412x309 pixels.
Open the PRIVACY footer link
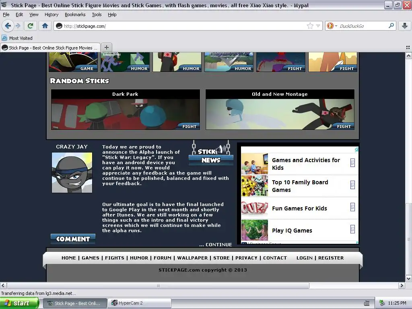246,258
